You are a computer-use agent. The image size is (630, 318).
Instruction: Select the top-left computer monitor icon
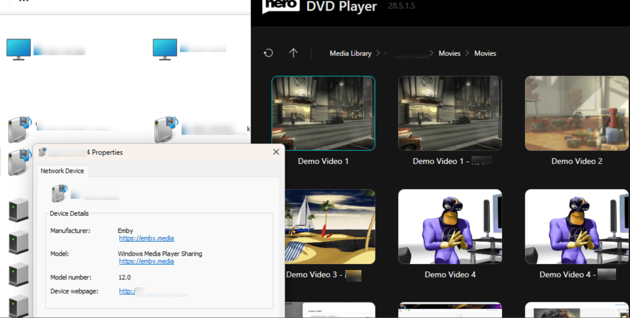point(19,49)
